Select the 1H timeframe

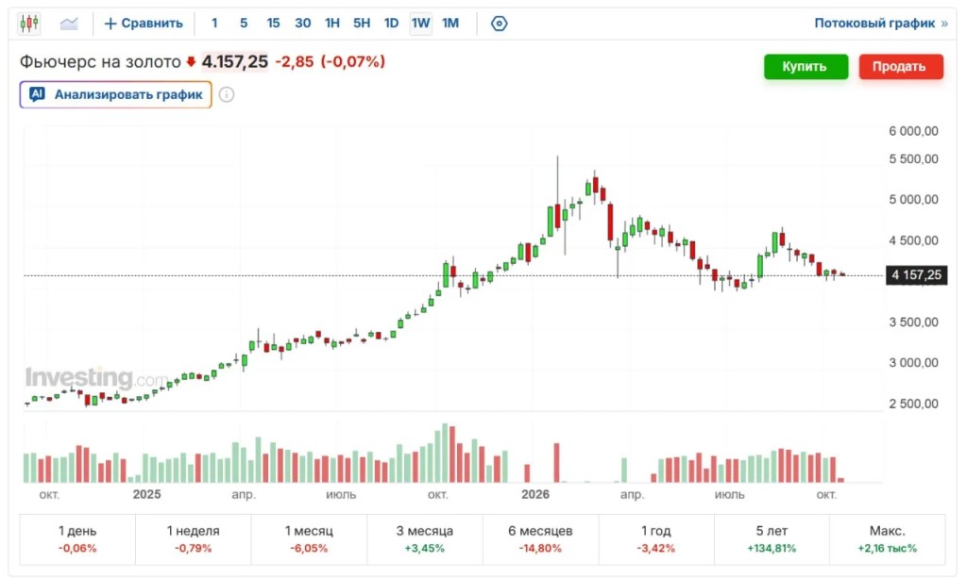pos(332,24)
